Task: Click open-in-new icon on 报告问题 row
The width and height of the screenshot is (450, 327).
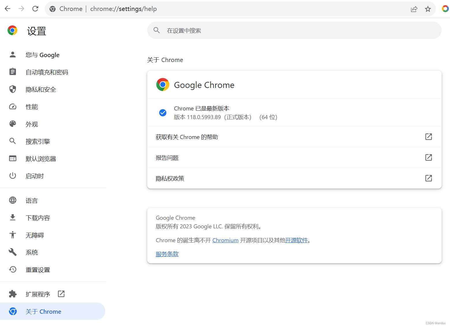Action: point(429,157)
